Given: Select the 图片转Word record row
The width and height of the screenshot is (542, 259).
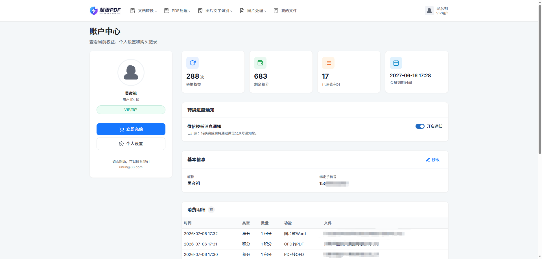Looking at the screenshot, I should tap(315, 234).
